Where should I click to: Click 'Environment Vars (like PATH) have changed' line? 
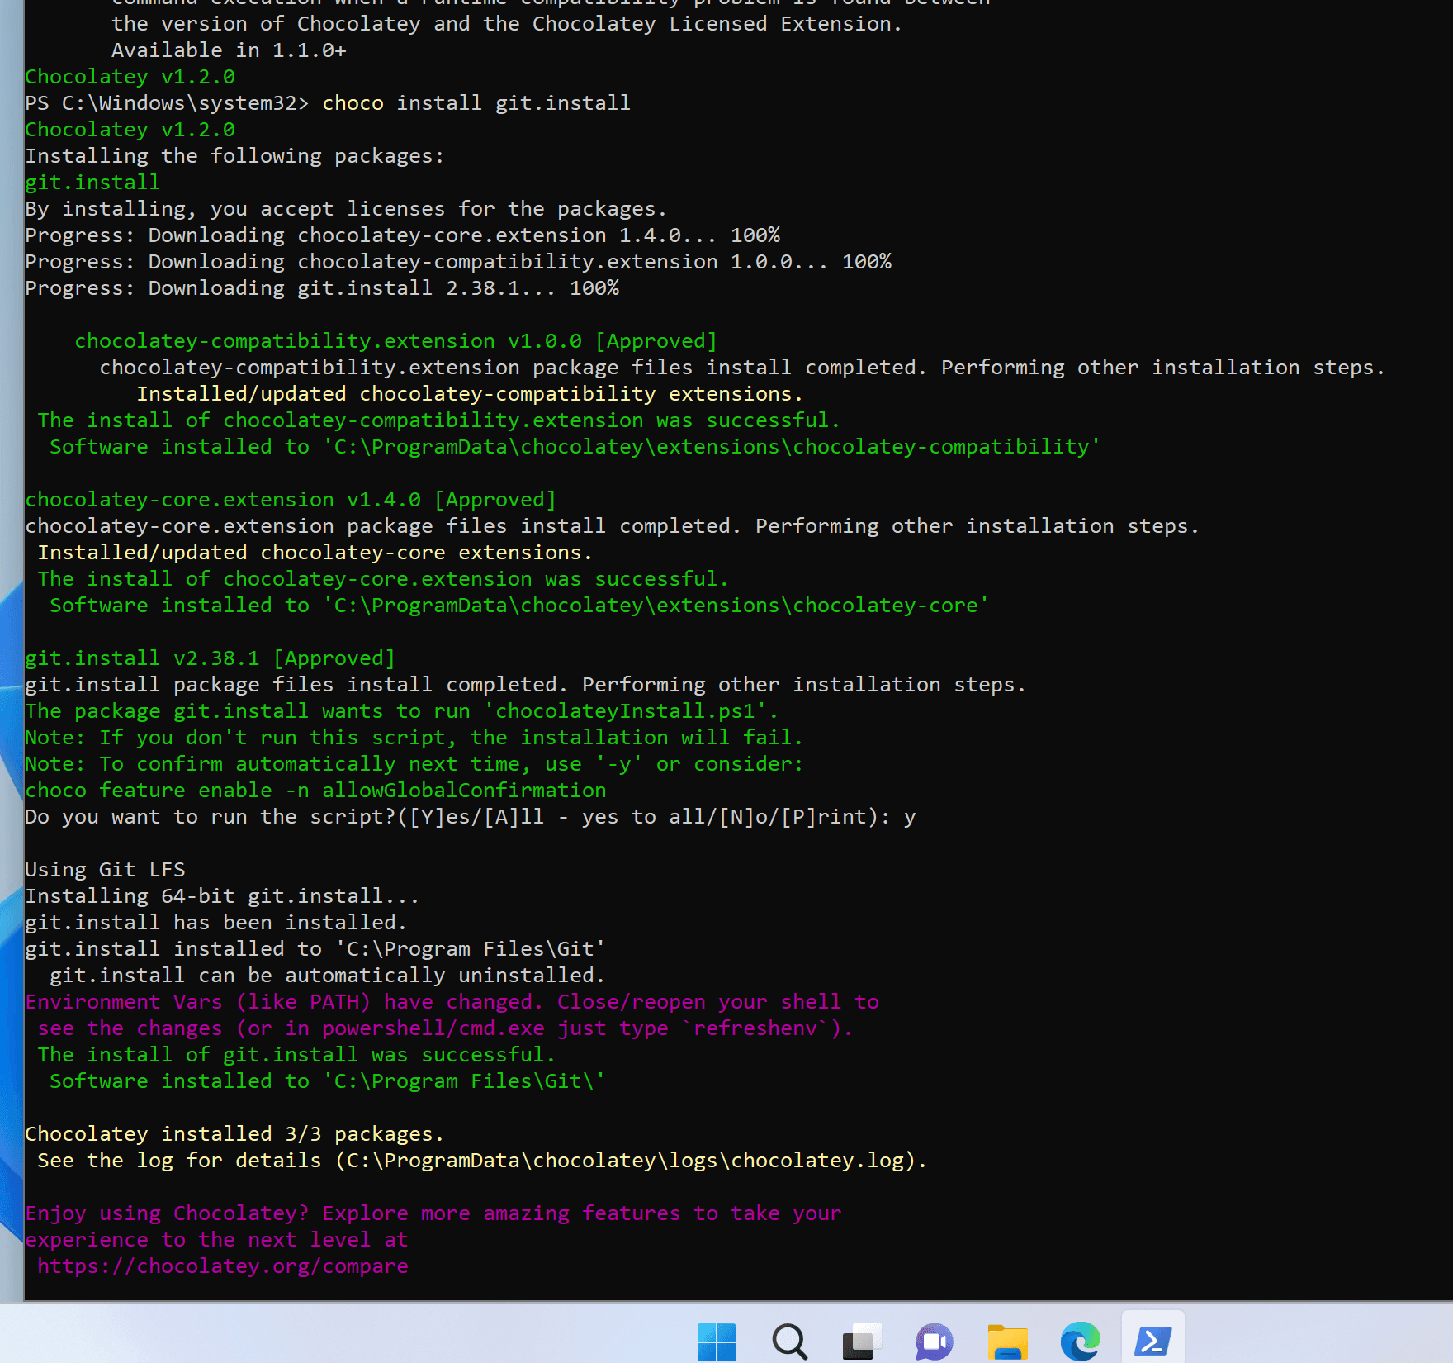tap(452, 1002)
